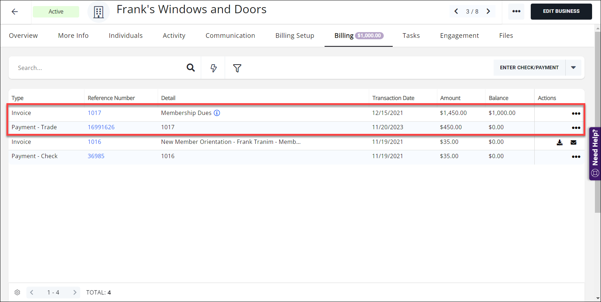The image size is (601, 302).
Task: Click the Edit Business button
Action: tap(561, 11)
